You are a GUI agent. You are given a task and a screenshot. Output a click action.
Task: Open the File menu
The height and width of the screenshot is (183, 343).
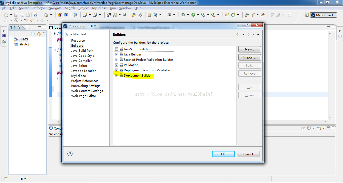4,8
